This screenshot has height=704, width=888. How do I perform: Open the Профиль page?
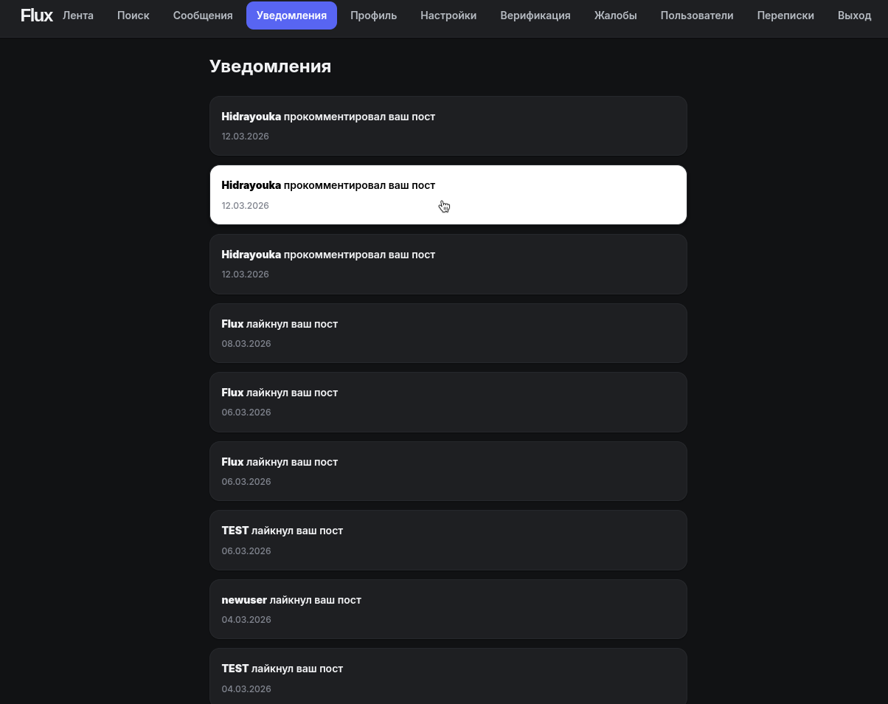point(373,15)
